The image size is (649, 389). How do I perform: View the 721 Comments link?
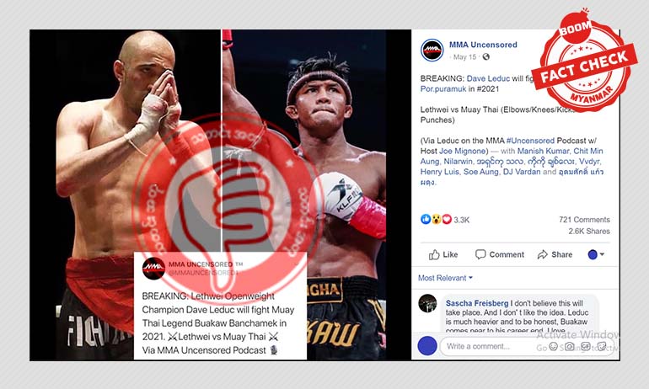[584, 220]
